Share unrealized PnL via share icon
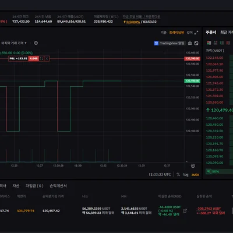This screenshot has height=233, width=233. 185,211
